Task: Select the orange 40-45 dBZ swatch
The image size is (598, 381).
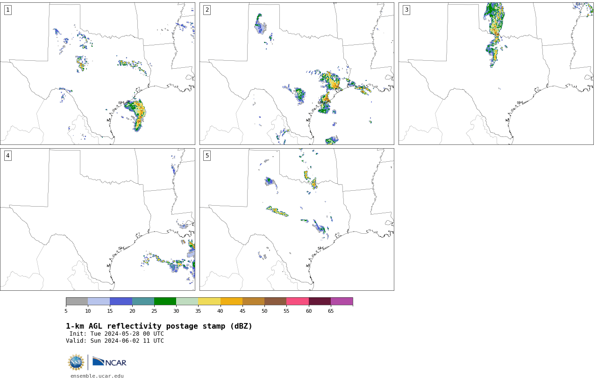Action: (231, 301)
